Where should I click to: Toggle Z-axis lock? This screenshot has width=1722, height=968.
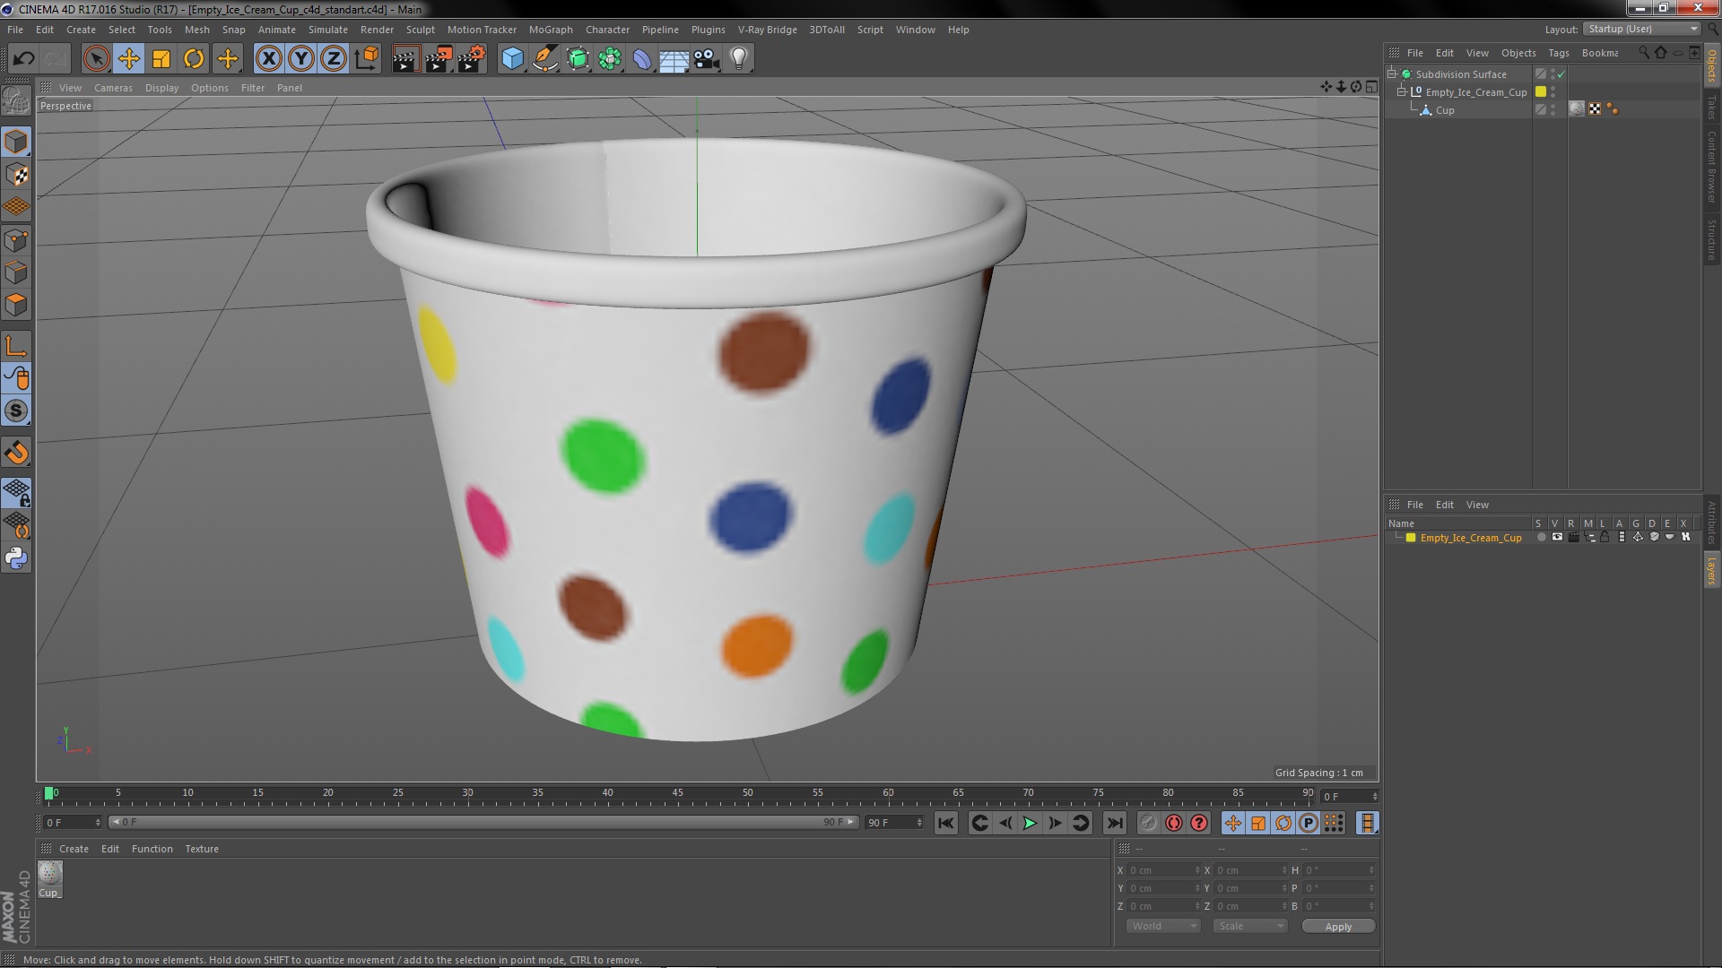coord(334,59)
